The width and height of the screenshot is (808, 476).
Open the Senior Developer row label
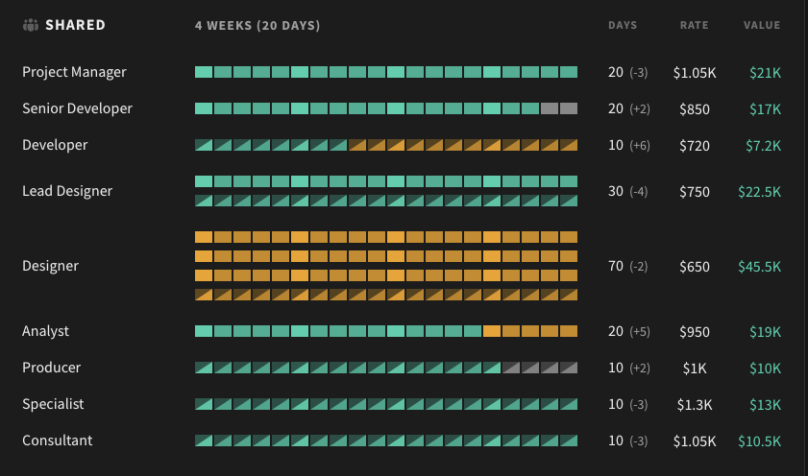[x=77, y=108]
